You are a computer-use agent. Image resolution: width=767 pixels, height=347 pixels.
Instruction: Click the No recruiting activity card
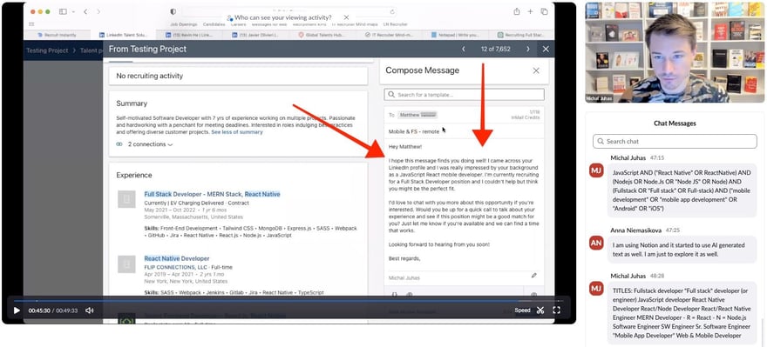(238, 77)
